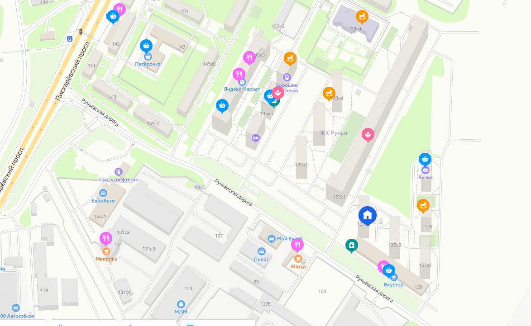Click the МДМ blue icon
Image resolution: width=531 pixels, height=326 pixels.
[181, 304]
